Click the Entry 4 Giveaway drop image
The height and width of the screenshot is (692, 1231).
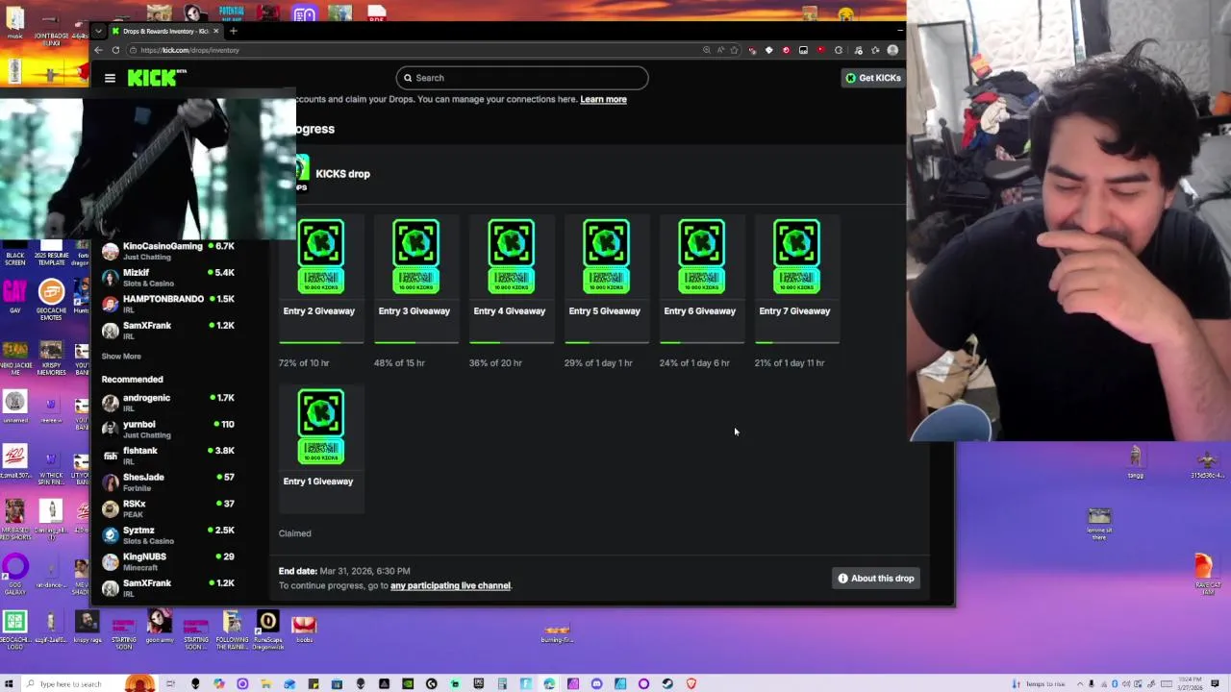coord(511,257)
